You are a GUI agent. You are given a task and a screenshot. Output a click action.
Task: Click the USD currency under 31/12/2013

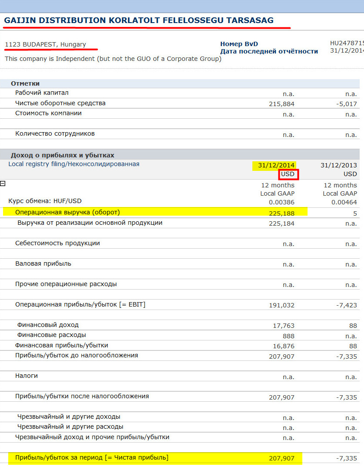(350, 174)
